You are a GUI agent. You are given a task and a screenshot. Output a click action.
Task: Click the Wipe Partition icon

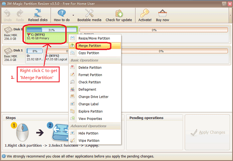72,140
